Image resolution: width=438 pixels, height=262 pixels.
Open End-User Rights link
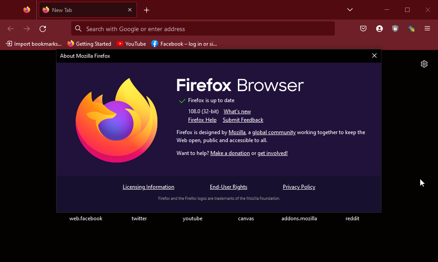point(229,187)
